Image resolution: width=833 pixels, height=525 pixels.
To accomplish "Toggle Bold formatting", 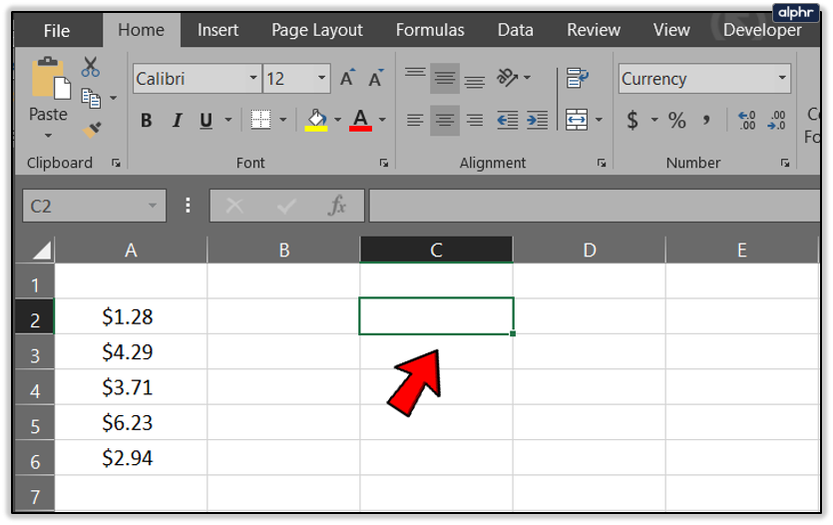I will (147, 121).
